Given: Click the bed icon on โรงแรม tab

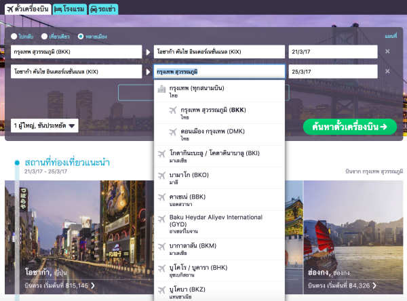Looking at the screenshot, I should (x=58, y=9).
